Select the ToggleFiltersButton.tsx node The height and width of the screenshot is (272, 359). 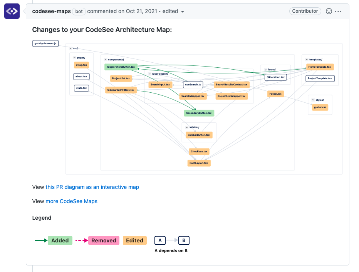(121, 67)
